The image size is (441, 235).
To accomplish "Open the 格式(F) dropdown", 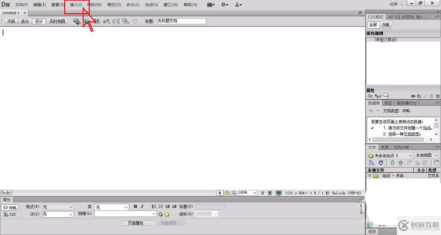I will coord(58,207).
